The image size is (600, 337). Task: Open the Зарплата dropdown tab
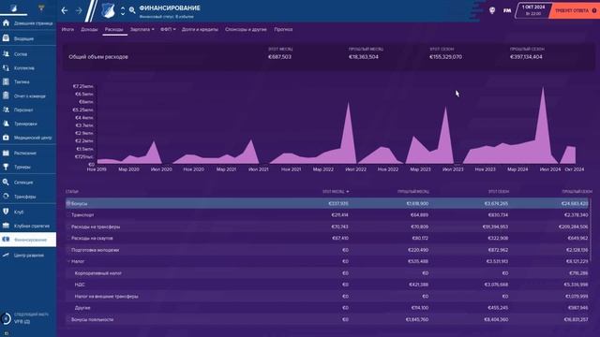[142, 29]
